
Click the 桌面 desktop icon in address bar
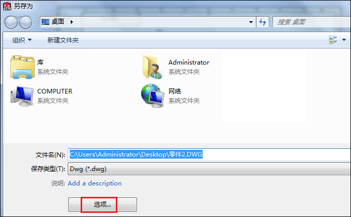click(x=45, y=22)
